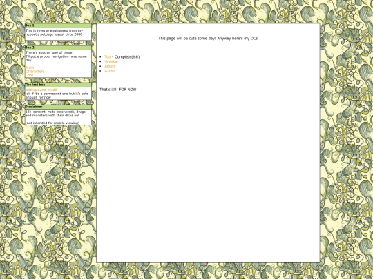The image size is (373, 279).
Task: Open the Lore link in Box 2
Action: [29, 75]
